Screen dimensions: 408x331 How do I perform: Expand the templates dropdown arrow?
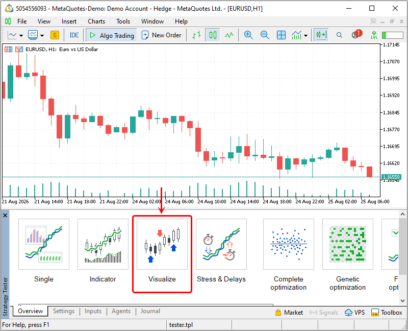[x=42, y=35]
